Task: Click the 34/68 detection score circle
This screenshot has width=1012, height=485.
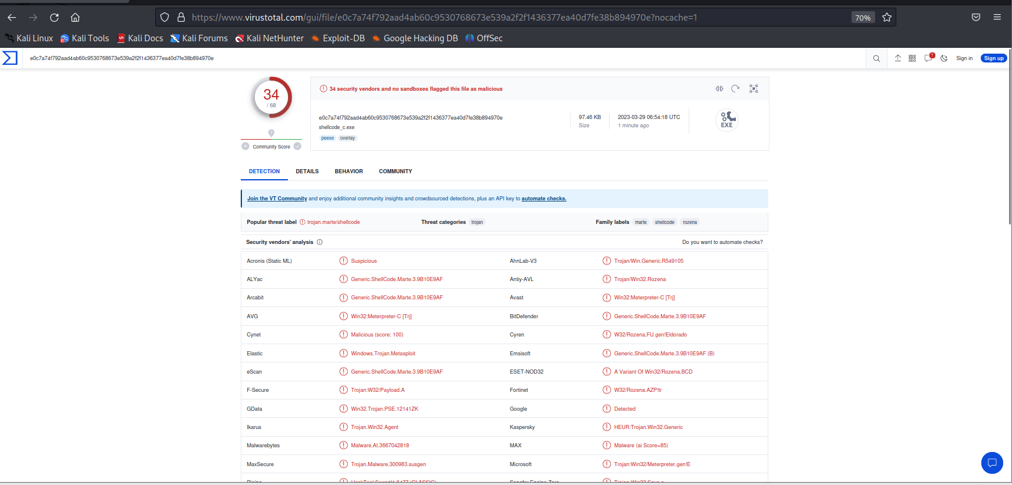Action: [x=271, y=97]
